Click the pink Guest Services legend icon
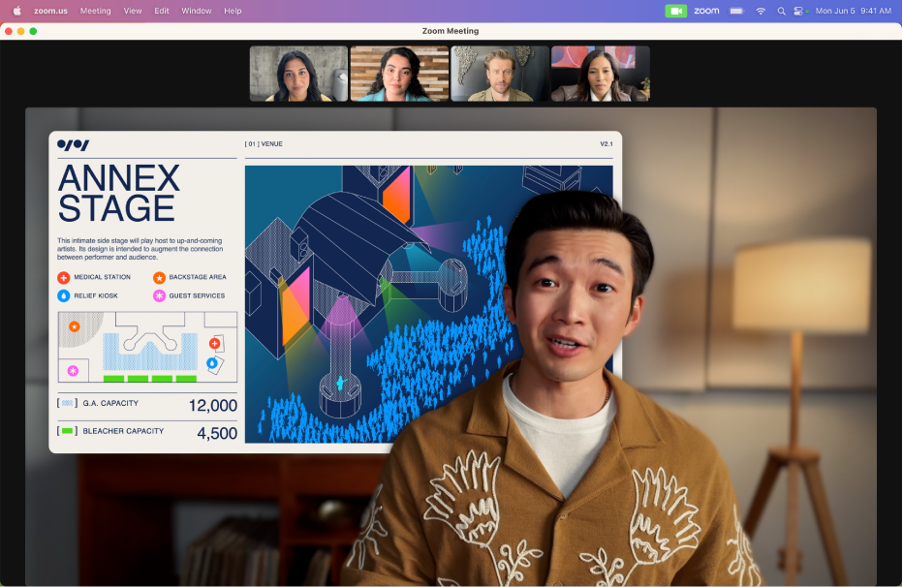 click(x=159, y=295)
